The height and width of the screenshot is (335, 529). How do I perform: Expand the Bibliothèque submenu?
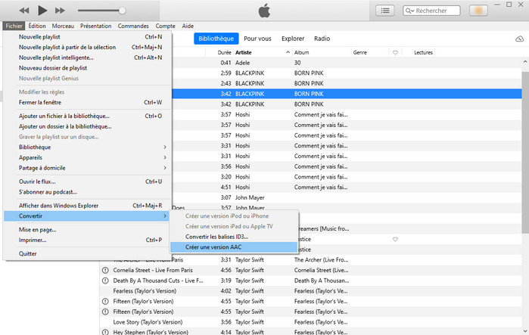tap(91, 147)
